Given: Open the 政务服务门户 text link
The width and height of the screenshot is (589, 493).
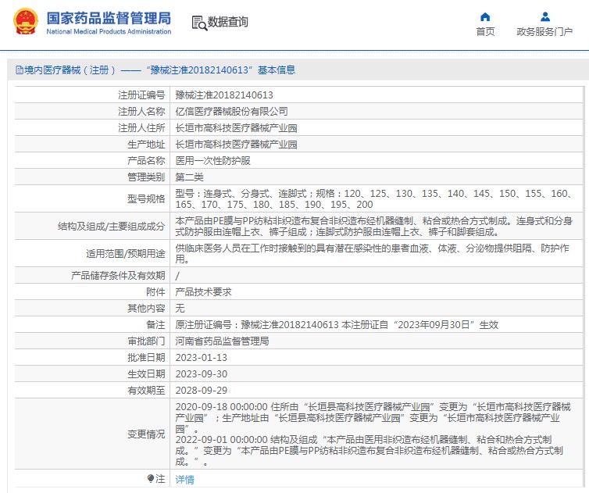Looking at the screenshot, I should pyautogui.click(x=544, y=32).
